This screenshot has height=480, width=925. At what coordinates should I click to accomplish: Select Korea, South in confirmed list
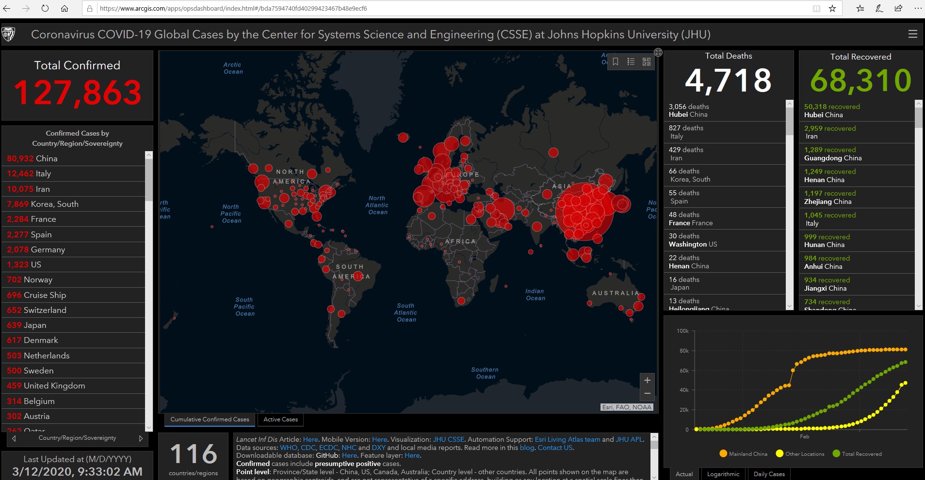click(74, 204)
